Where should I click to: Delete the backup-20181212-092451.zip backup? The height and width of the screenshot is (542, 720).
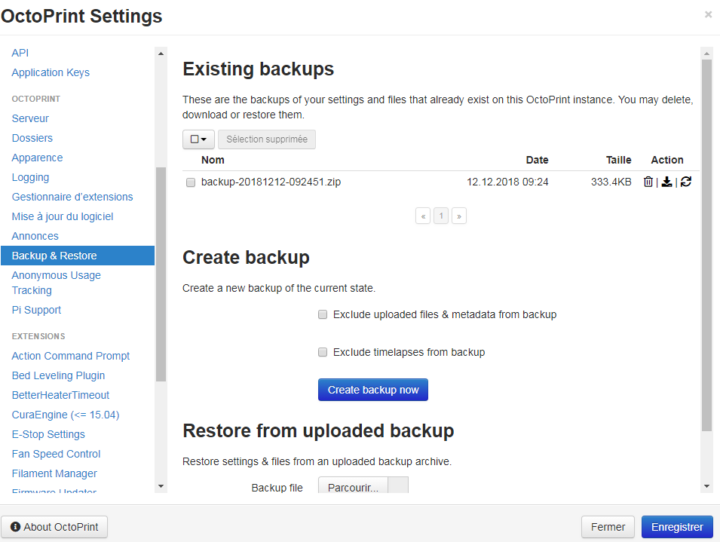pos(648,182)
